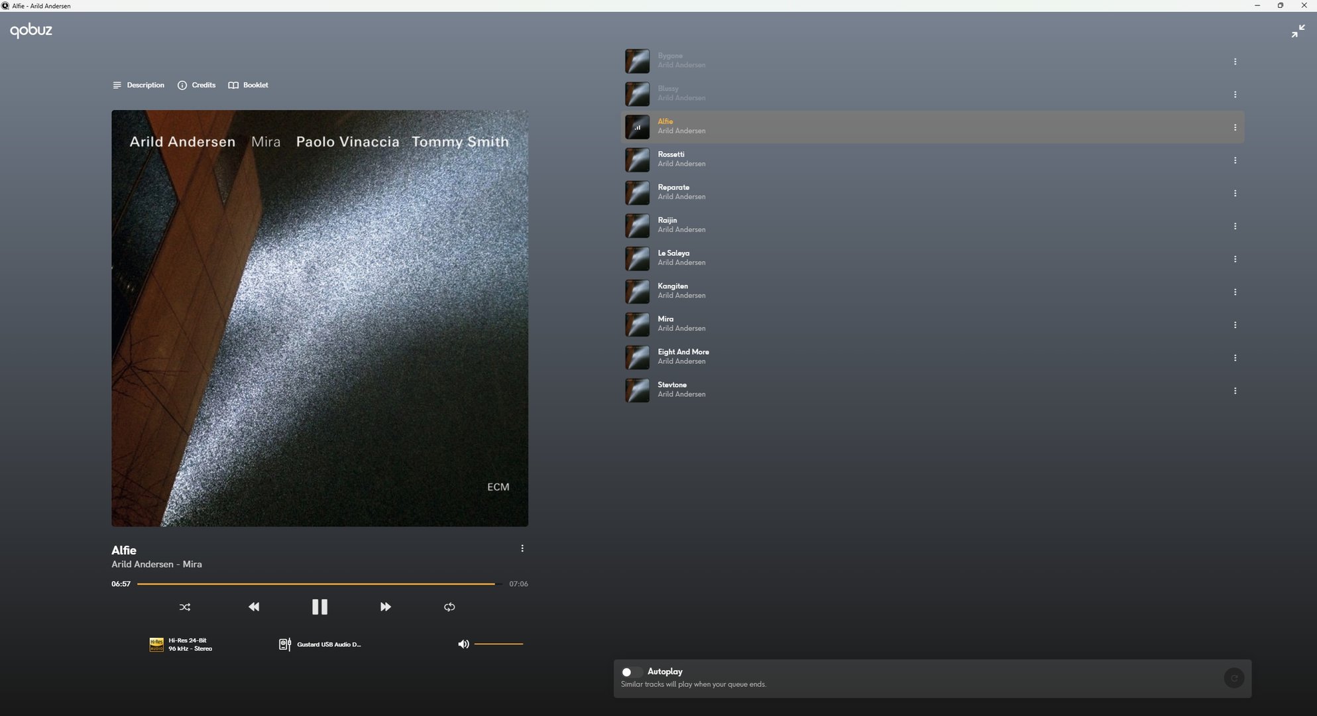The width and height of the screenshot is (1317, 716).
Task: Play Eight And More from queue
Action: point(683,352)
